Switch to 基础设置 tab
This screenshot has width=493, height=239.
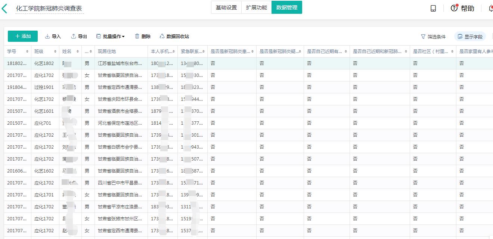pyautogui.click(x=226, y=7)
